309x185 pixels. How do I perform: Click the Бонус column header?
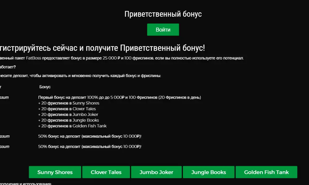coord(45,87)
